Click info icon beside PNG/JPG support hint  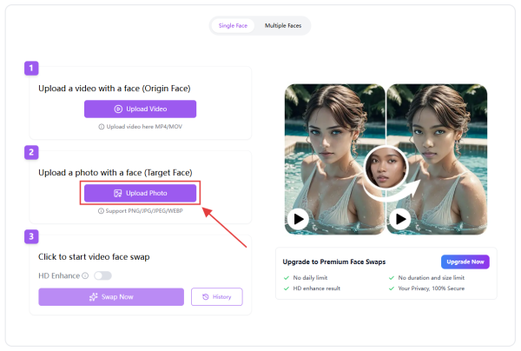[x=98, y=210]
